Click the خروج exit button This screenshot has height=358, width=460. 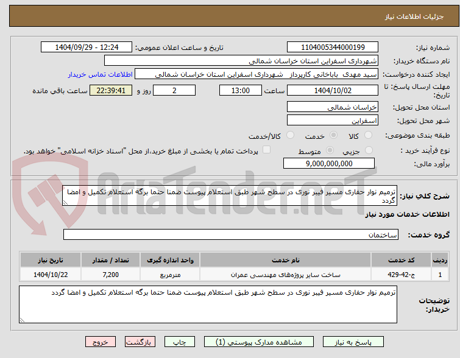point(101,342)
